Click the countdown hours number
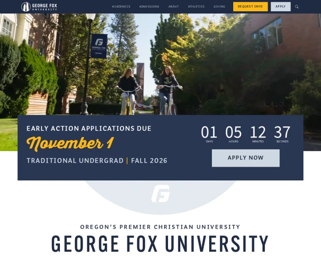Image resolution: width=321 pixels, height=257 pixels. pyautogui.click(x=233, y=132)
